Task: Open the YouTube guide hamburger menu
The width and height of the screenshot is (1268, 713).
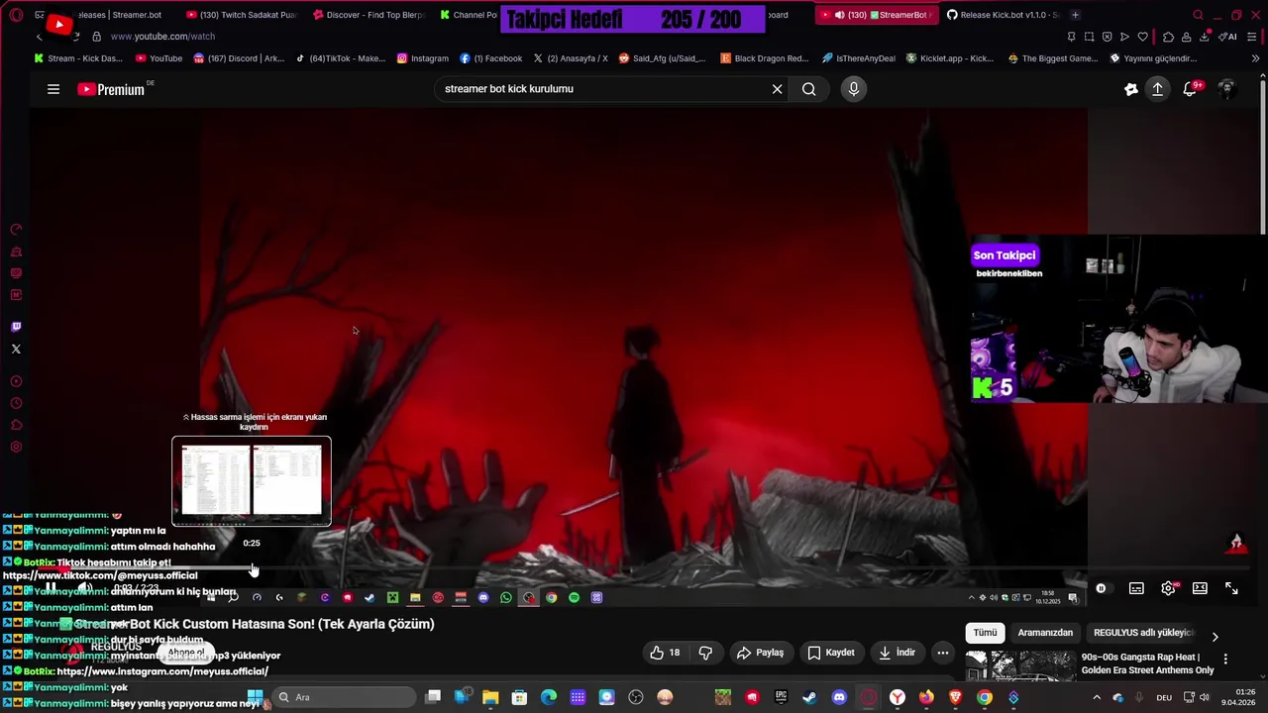Action: click(53, 89)
